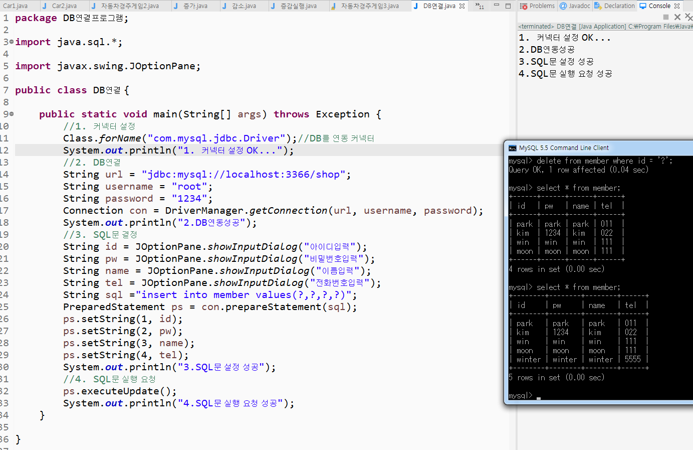Collapse the import block on line 3

[x=12, y=42]
